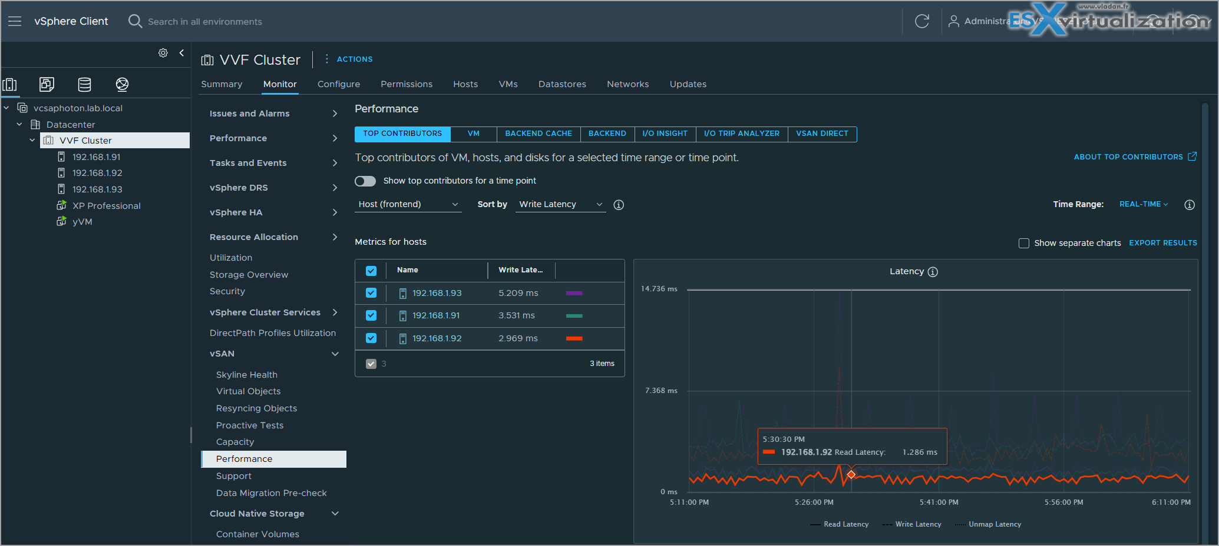Click the VVF Cluster title icon
The image size is (1219, 546).
207,60
